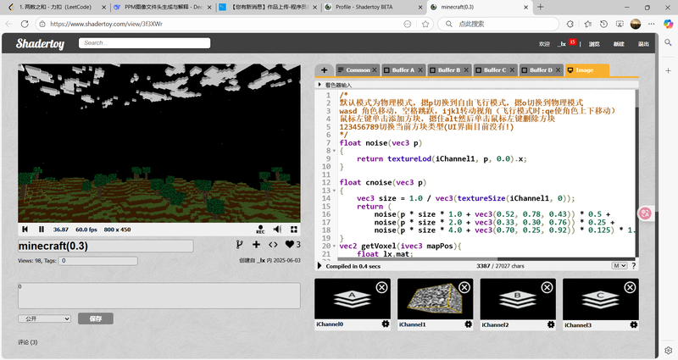Rewind the shader to start
Image resolution: width=678 pixels, height=360 pixels.
click(25, 230)
